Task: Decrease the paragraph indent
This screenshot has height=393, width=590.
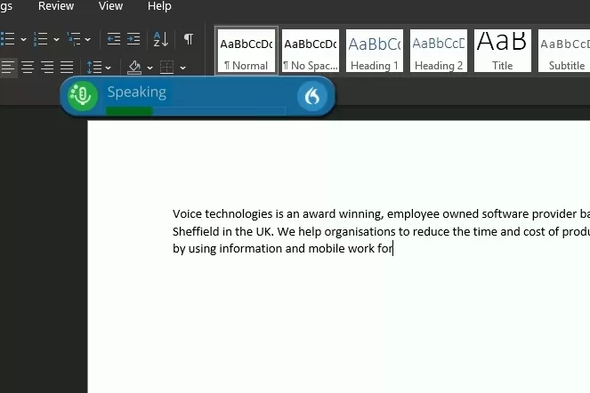Action: (113, 39)
